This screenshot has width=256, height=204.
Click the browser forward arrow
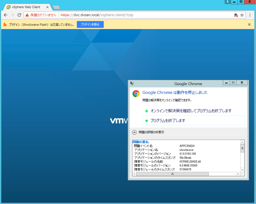(12, 15)
